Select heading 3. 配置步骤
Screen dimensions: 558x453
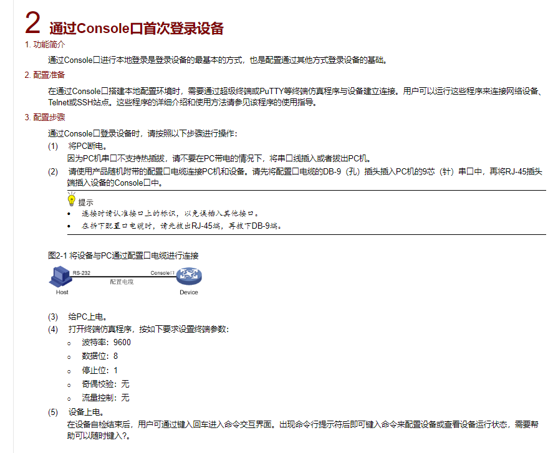[x=45, y=117]
